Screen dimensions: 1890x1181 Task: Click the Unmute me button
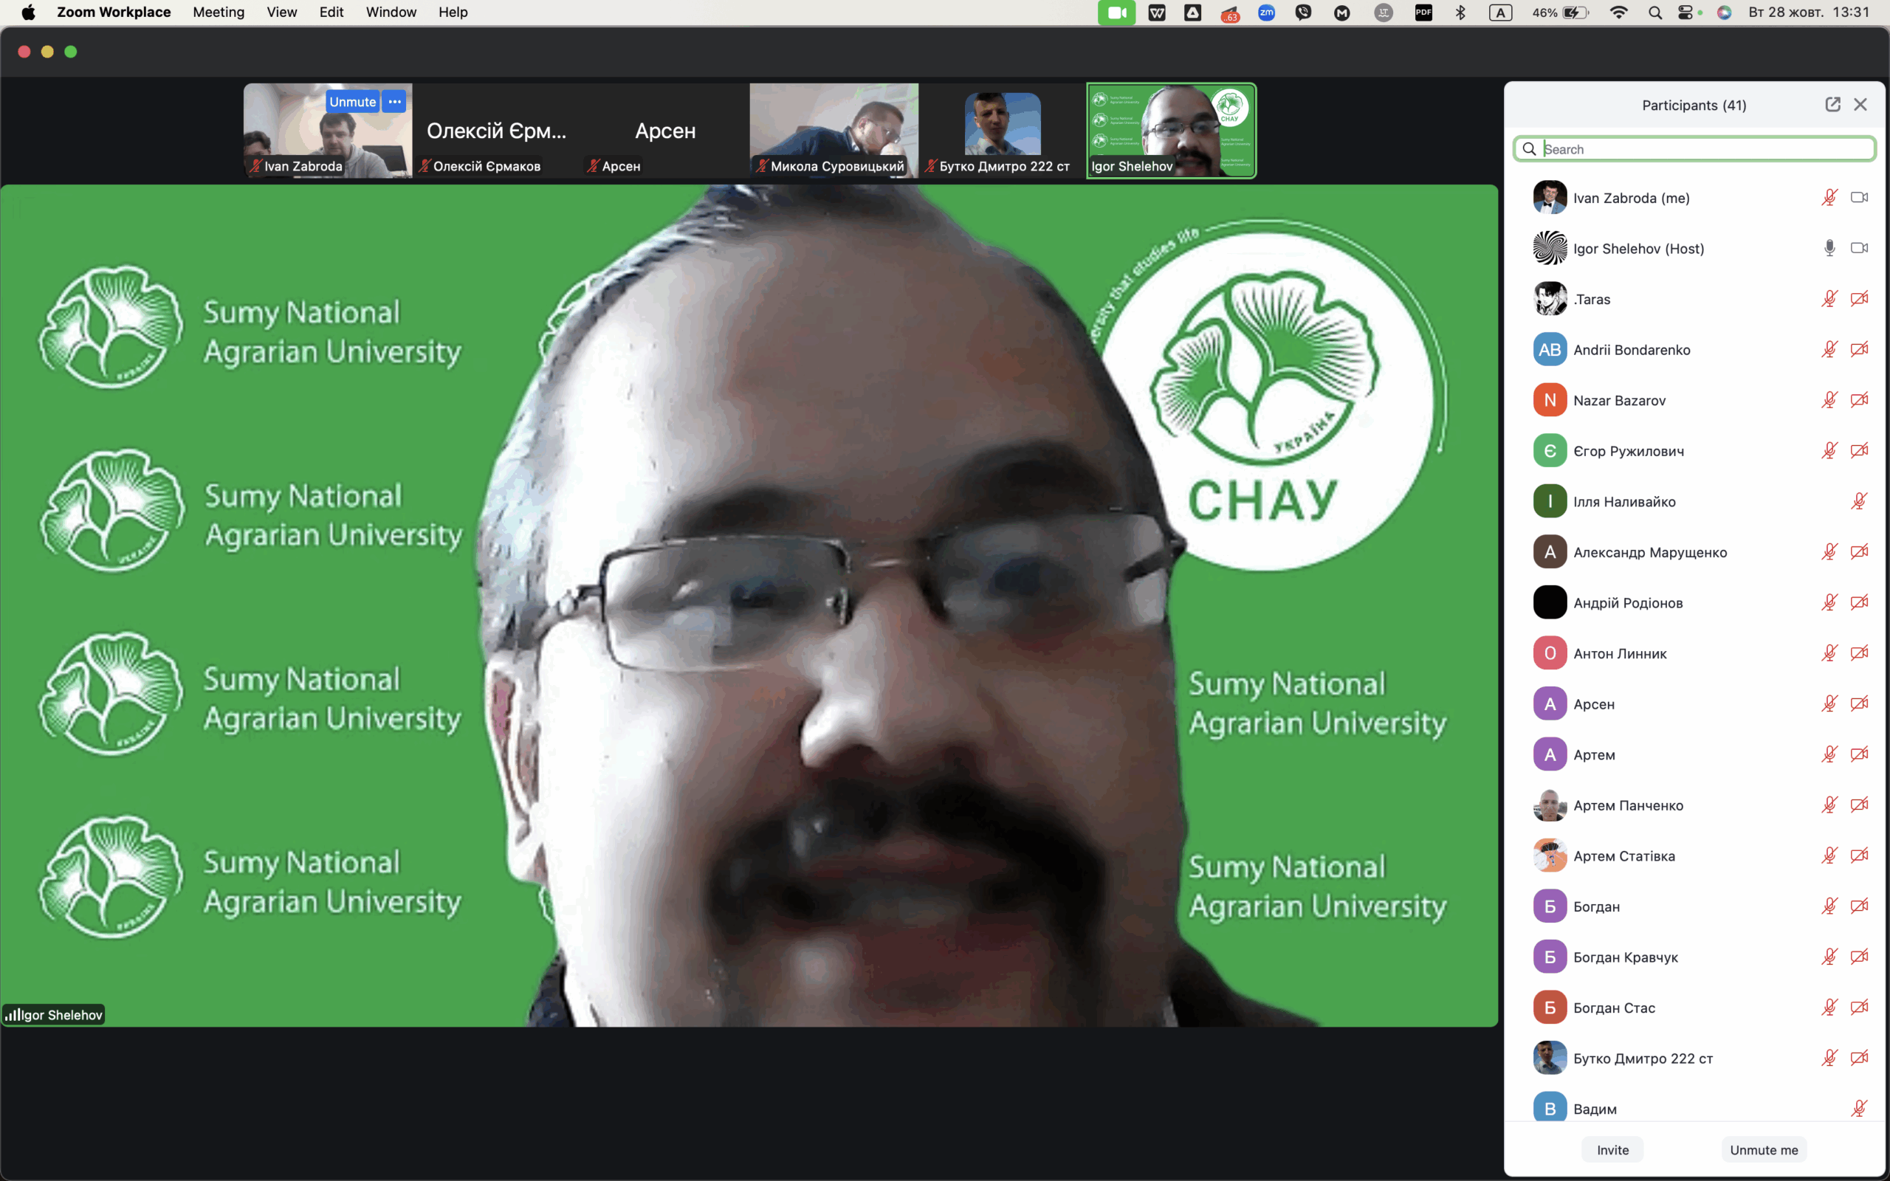(1764, 1150)
